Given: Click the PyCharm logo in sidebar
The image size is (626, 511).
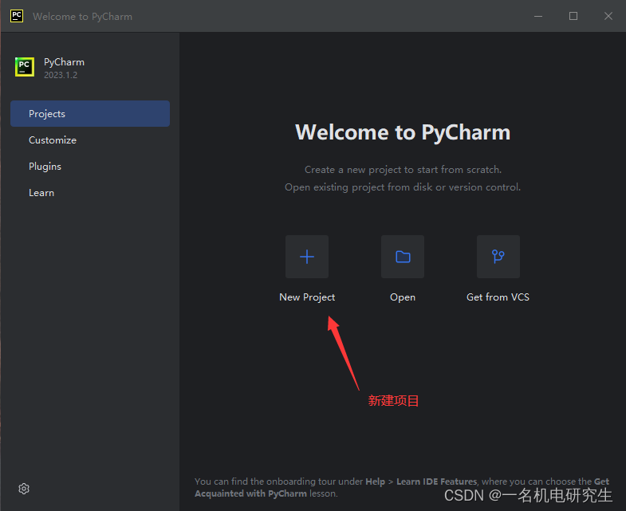Looking at the screenshot, I should 25,67.
